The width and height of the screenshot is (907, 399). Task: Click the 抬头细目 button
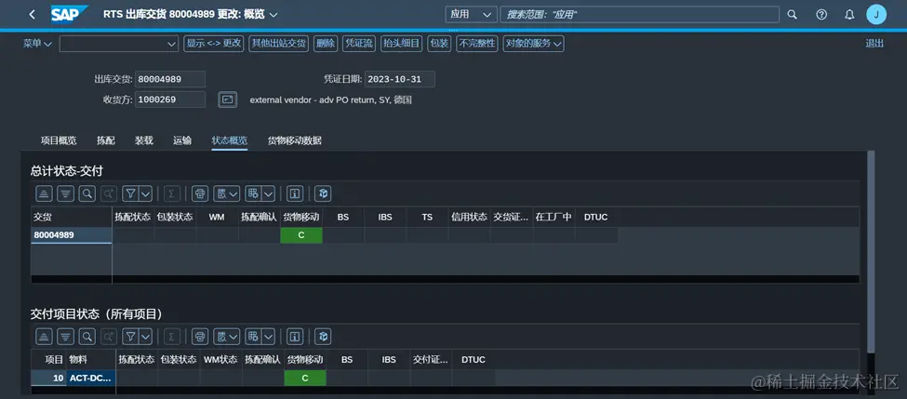402,44
